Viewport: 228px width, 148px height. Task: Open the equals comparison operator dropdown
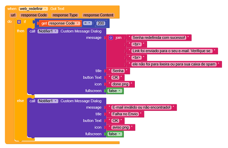[87, 23]
